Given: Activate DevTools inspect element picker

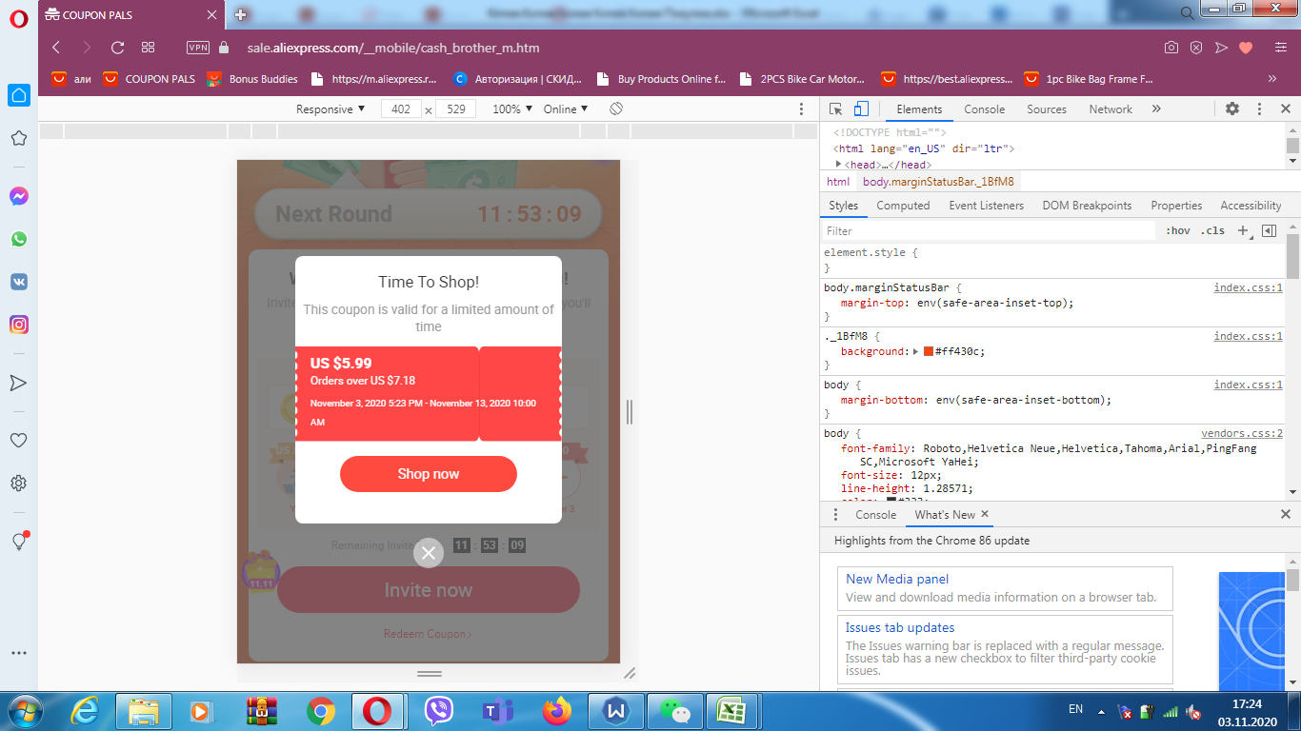Looking at the screenshot, I should (835, 109).
